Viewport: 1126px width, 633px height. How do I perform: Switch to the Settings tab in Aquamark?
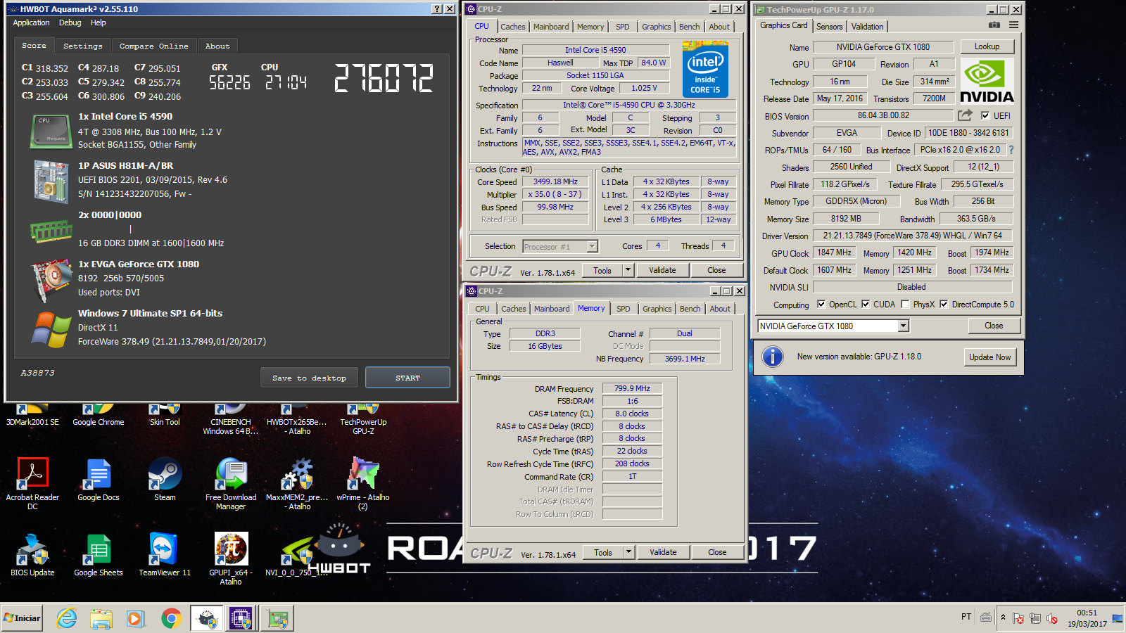[x=83, y=46]
